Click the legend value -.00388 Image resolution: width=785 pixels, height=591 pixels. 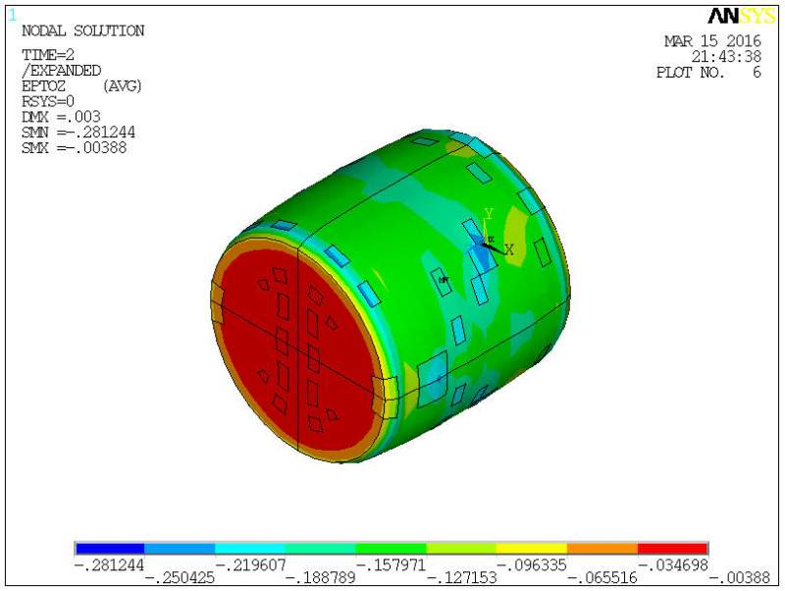pos(740,578)
